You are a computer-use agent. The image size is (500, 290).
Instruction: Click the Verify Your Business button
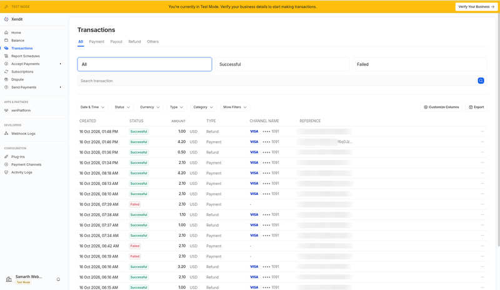tap(476, 7)
